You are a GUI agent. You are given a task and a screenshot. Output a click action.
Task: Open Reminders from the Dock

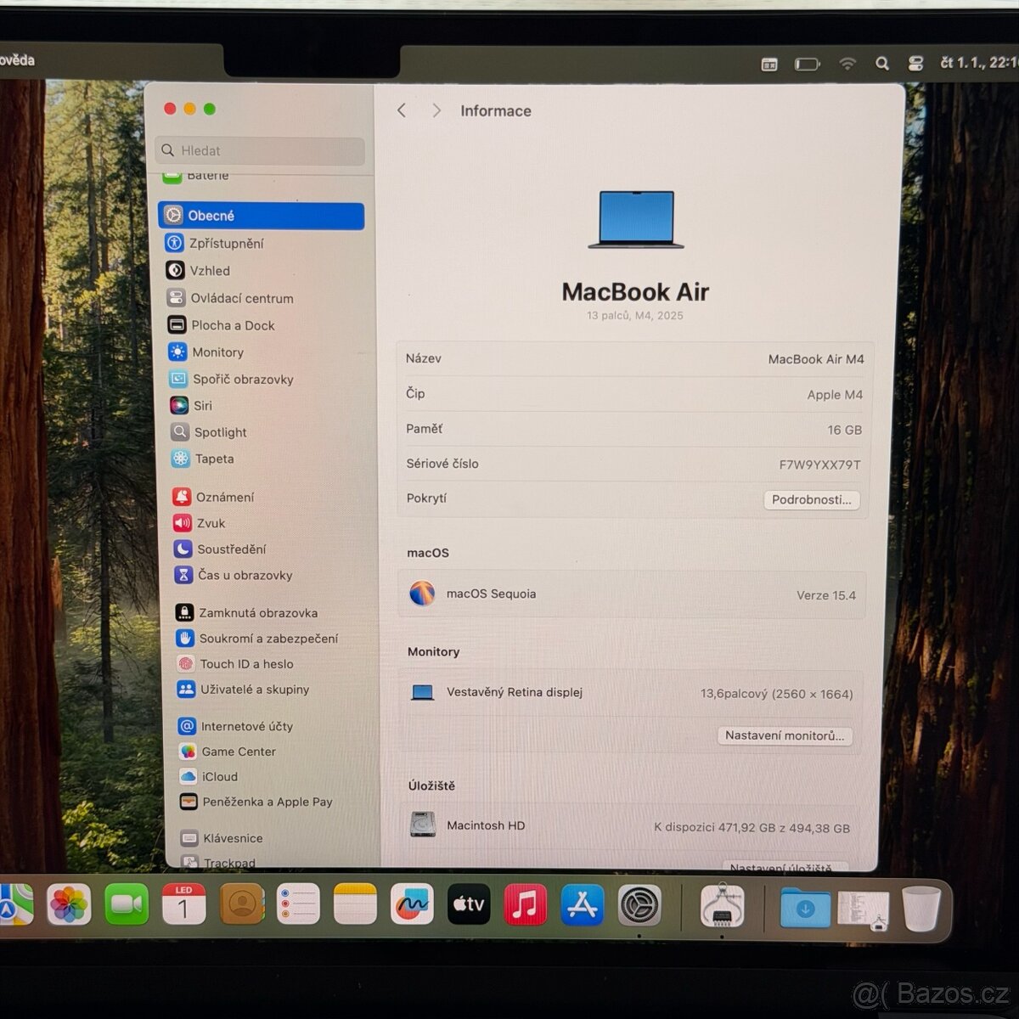click(298, 904)
